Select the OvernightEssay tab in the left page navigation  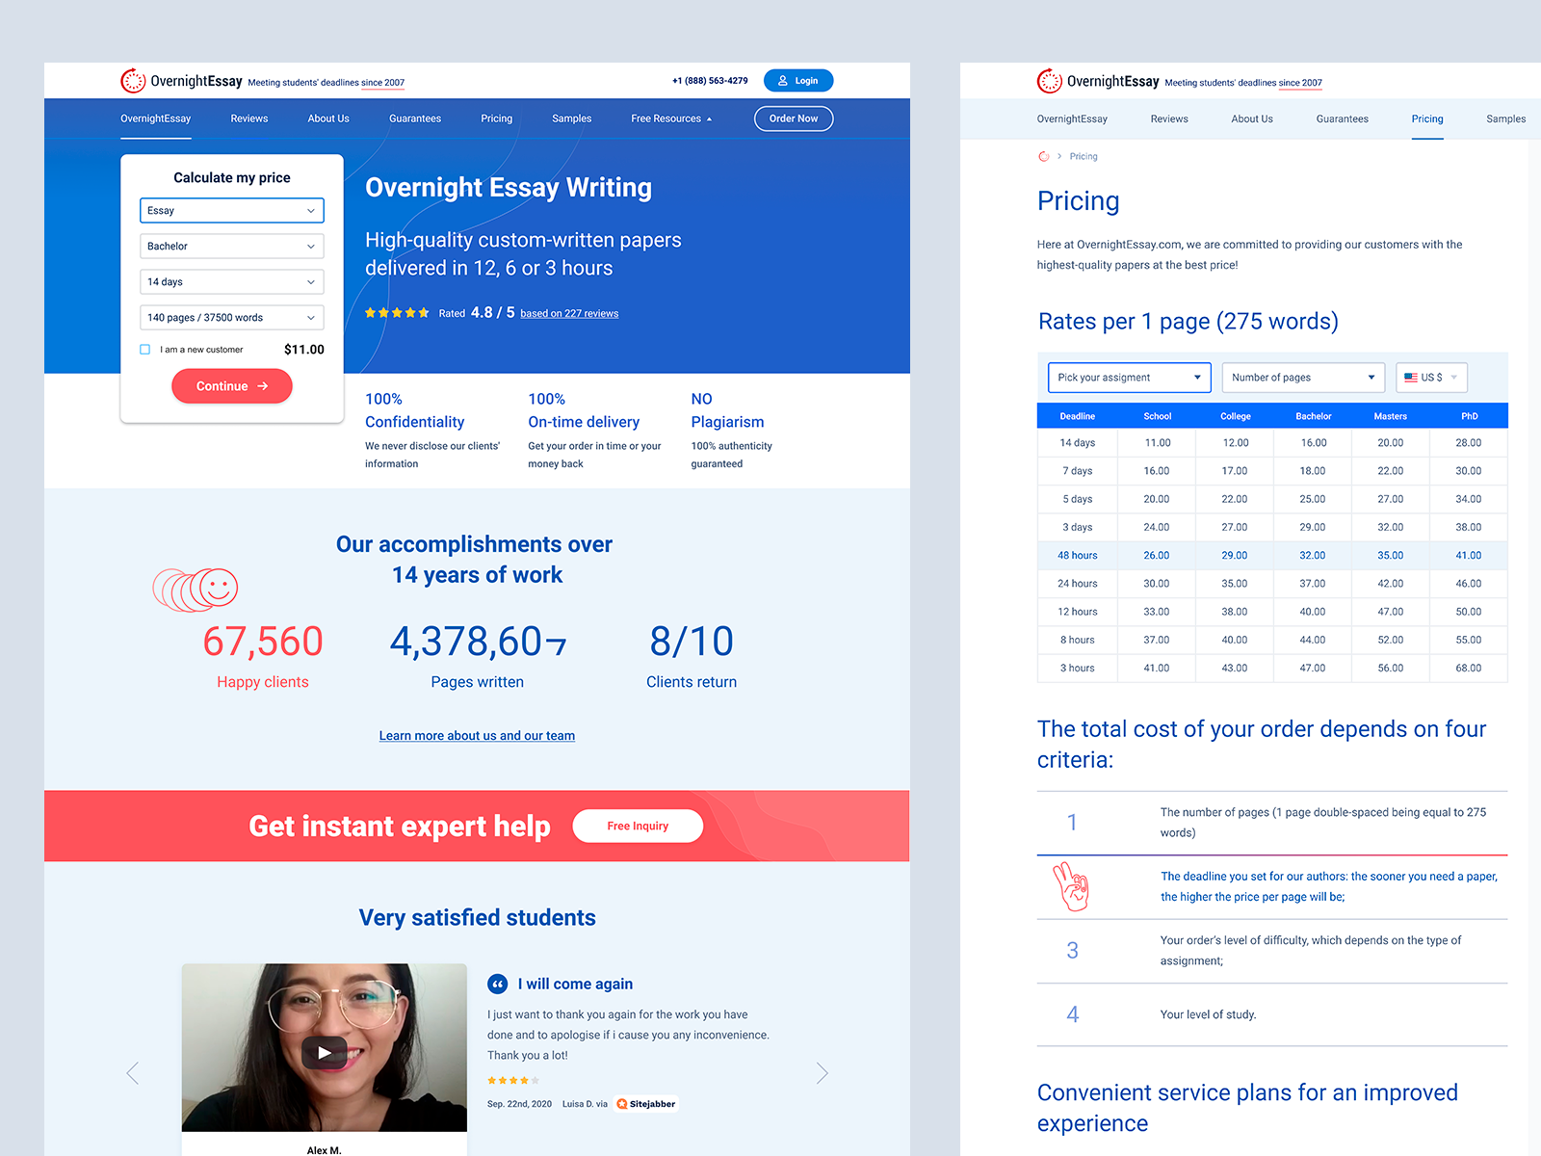pyautogui.click(x=156, y=118)
